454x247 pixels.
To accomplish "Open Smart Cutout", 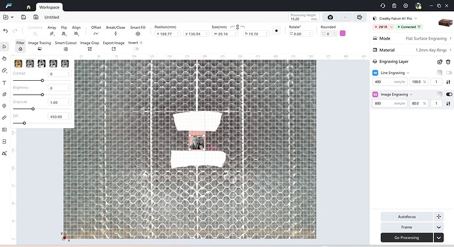I will coord(66,46).
